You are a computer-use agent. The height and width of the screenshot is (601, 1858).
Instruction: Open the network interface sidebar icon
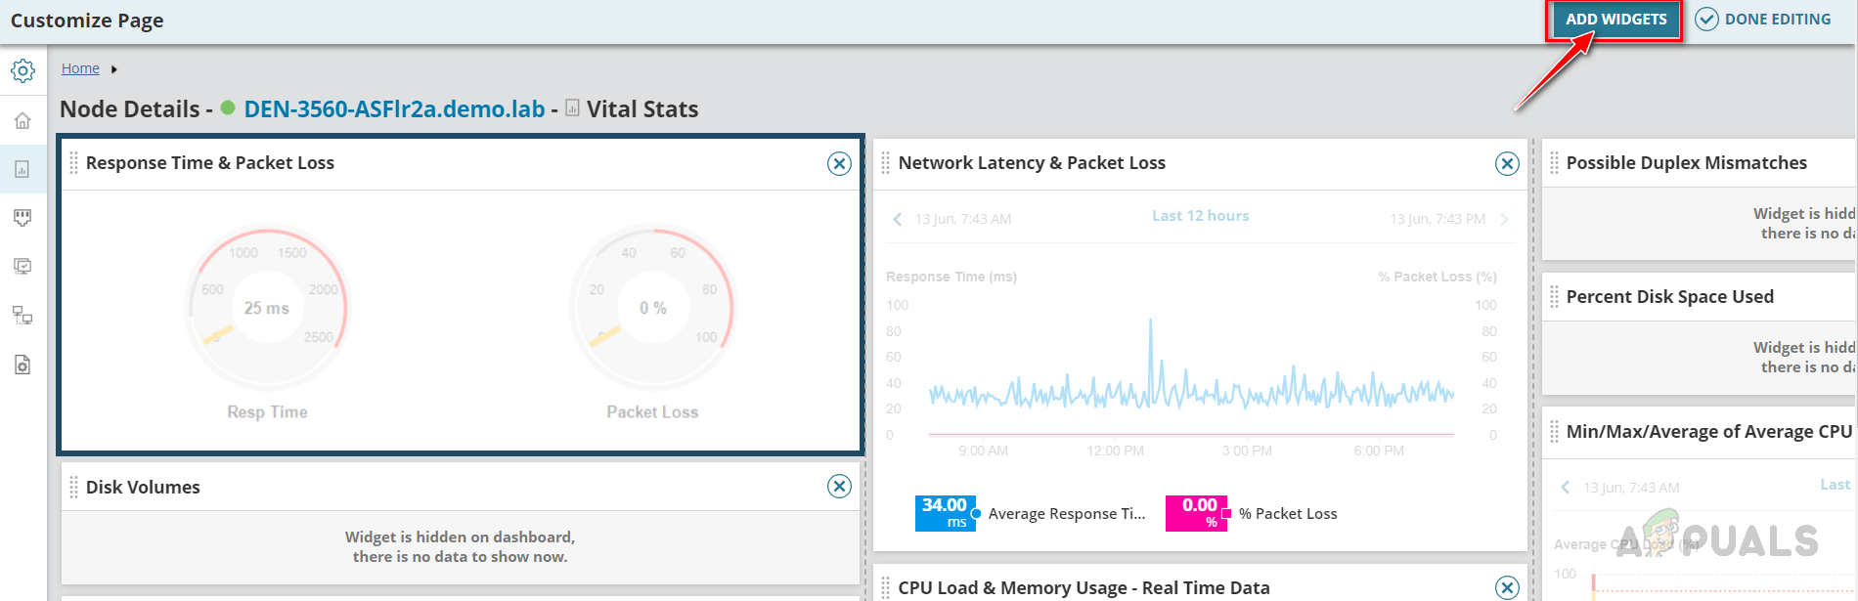tap(22, 217)
